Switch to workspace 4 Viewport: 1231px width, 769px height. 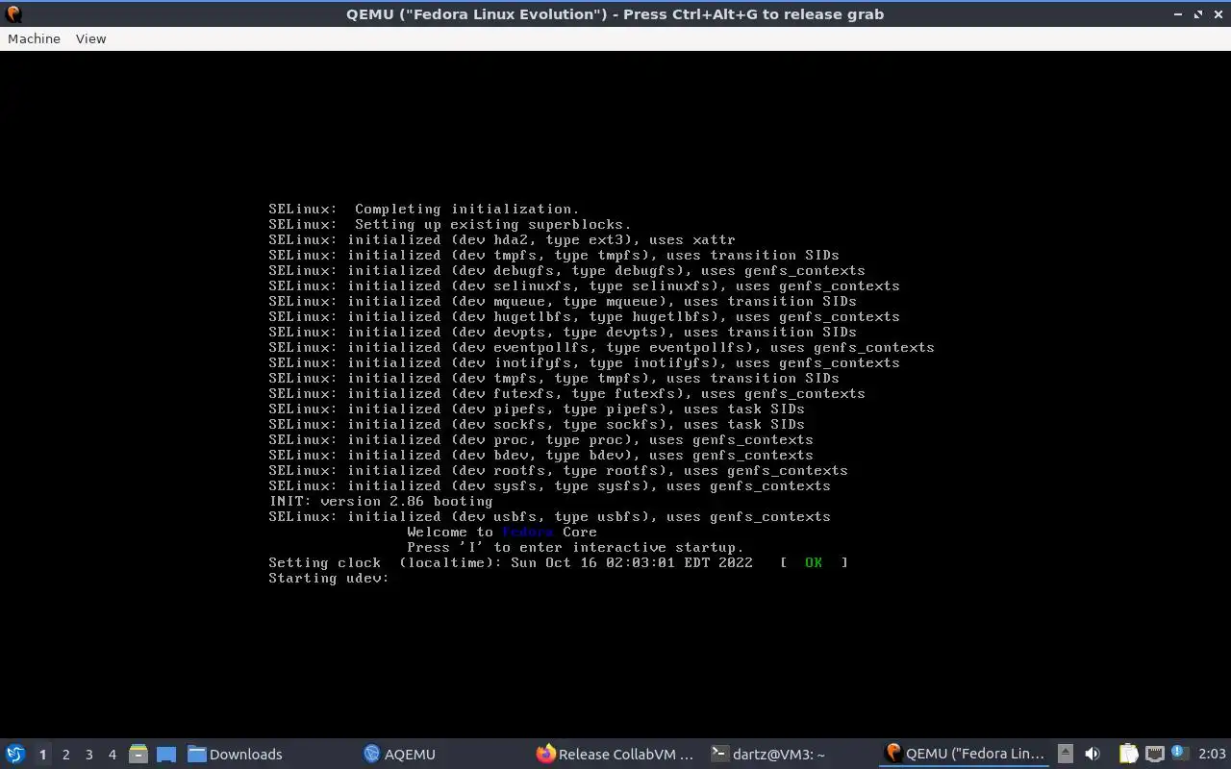112,755
